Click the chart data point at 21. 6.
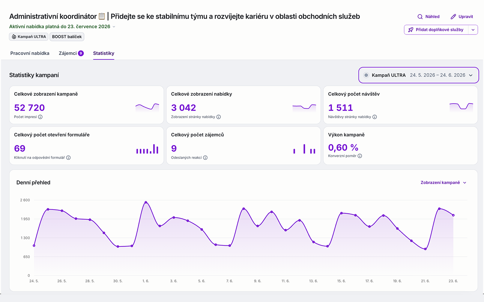The width and height of the screenshot is (484, 302). click(x=425, y=249)
